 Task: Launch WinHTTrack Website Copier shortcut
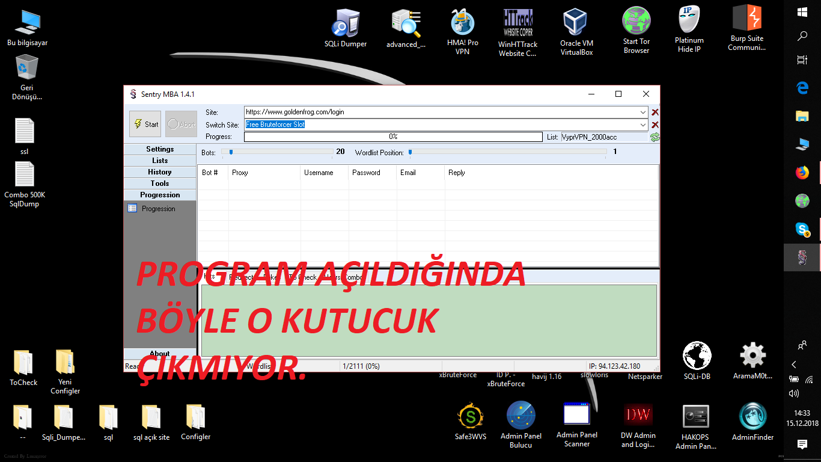[x=518, y=32]
